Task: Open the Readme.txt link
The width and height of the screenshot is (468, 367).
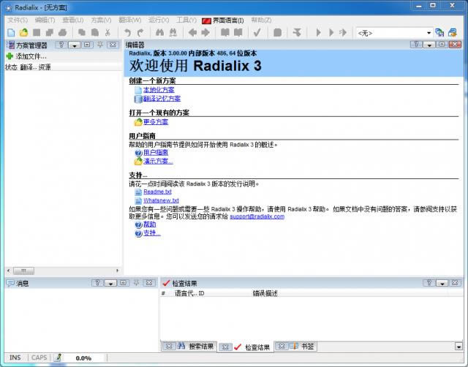Action: coord(156,192)
